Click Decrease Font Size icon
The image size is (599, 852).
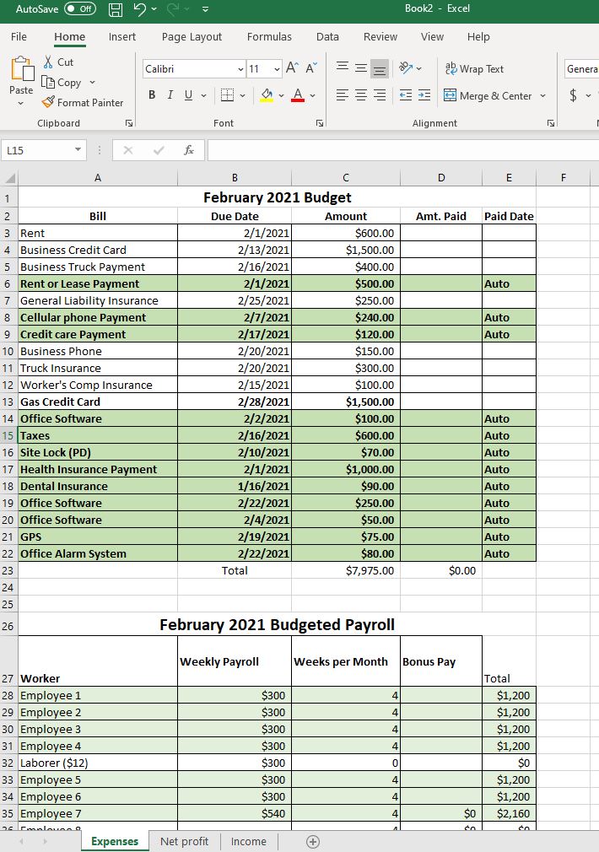click(x=311, y=68)
